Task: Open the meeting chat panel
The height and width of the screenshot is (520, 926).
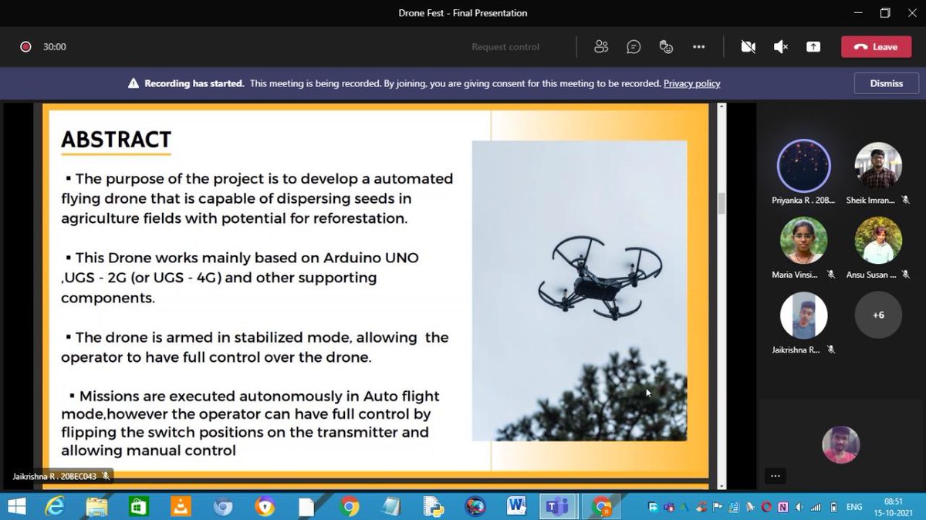Action: [634, 47]
